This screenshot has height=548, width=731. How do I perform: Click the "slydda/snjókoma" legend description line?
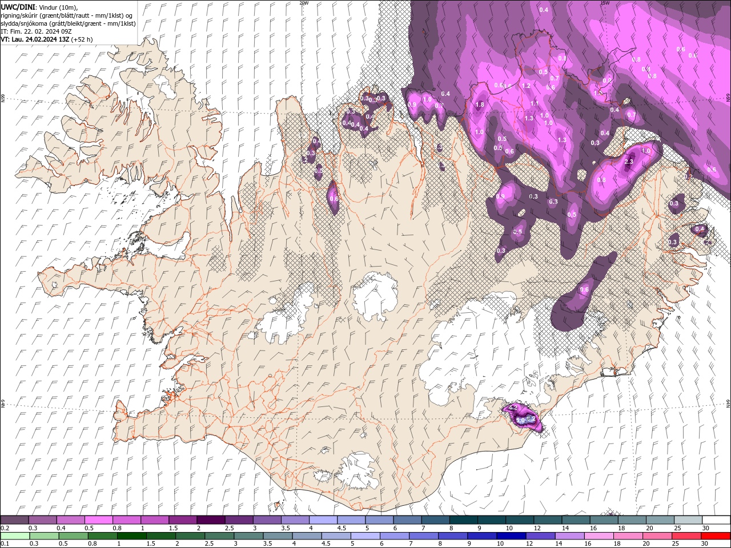tap(69, 23)
